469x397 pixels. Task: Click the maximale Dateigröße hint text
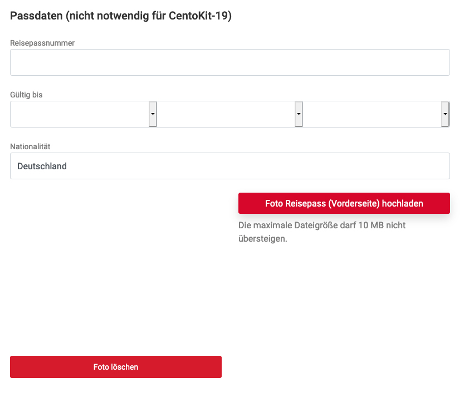322,232
